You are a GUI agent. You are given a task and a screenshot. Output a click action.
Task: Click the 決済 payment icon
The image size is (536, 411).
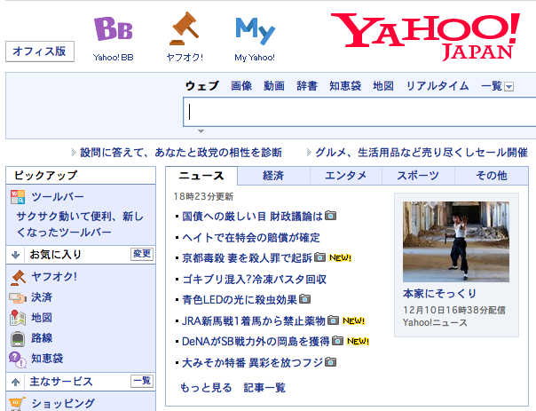pyautogui.click(x=18, y=298)
